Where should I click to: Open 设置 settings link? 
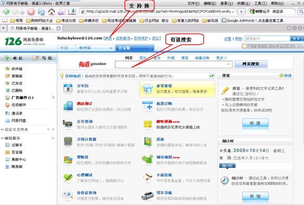227,39
